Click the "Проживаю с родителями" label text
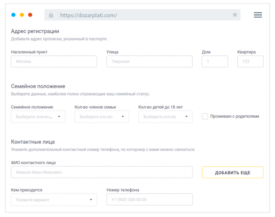This screenshot has width=275, height=217. coord(234,116)
